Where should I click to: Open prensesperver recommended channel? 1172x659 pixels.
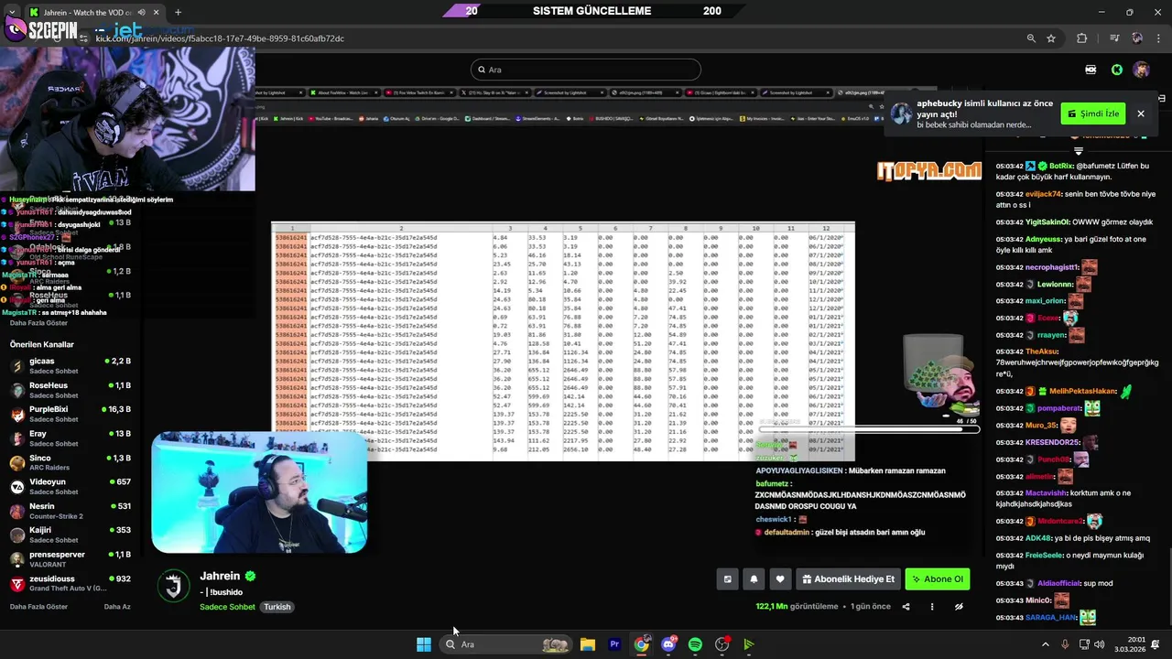click(70, 558)
